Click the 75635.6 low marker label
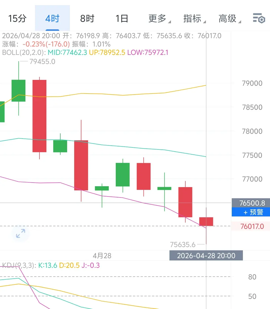Viewport: 270px width, 309px height. (x=183, y=245)
